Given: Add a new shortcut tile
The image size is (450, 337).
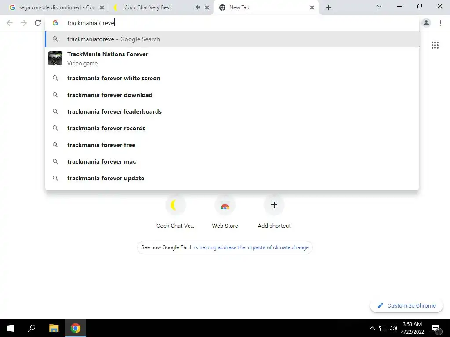Looking at the screenshot, I should (274, 212).
